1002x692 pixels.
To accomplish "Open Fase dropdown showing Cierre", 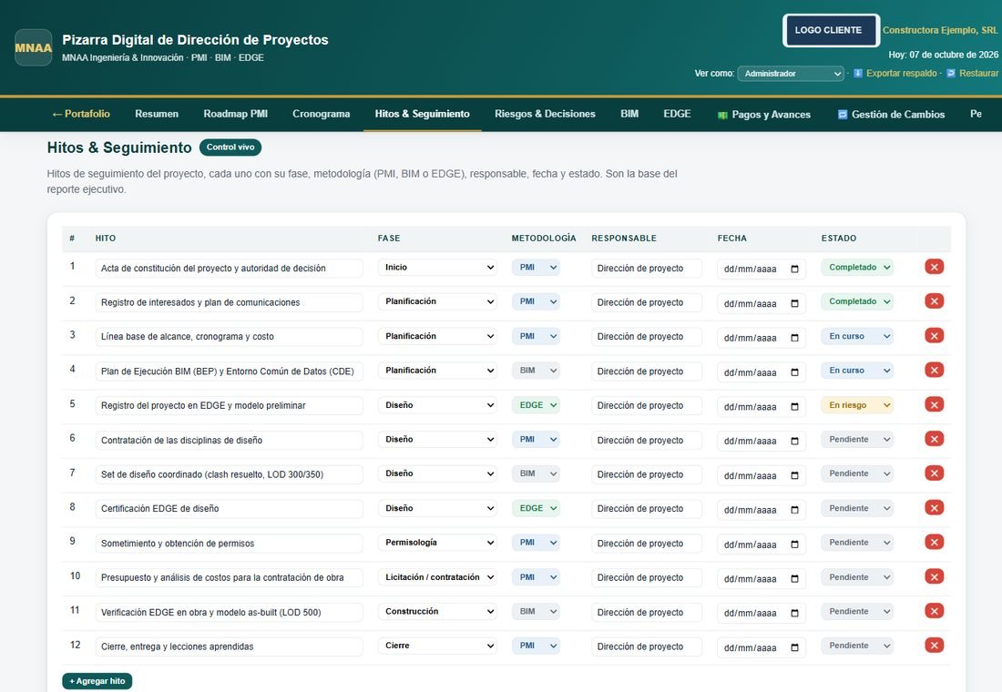I will coord(437,646).
